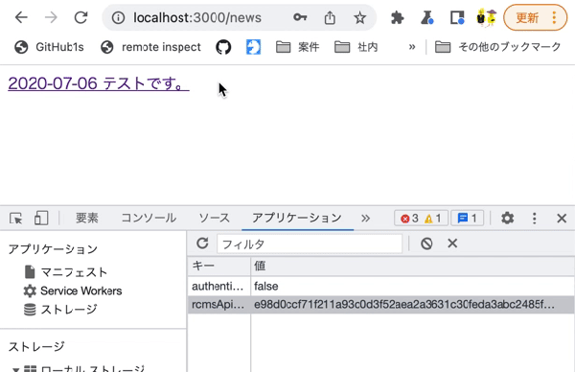Go back with the browser back arrow

tap(21, 17)
